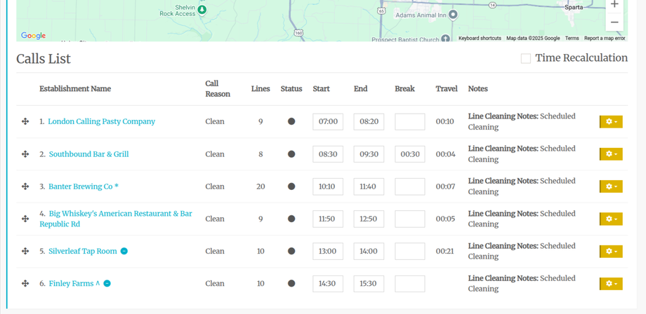
Task: Enable Time Recalculation checkbox
Action: click(526, 58)
